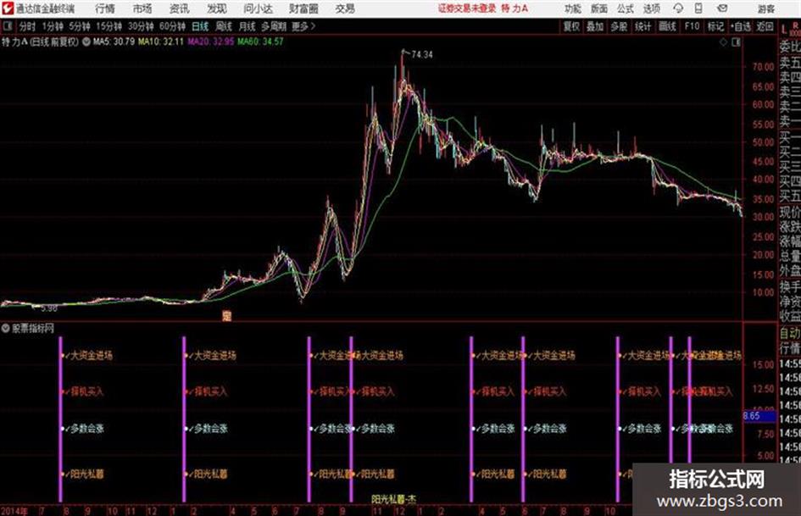
Task: Open the 财富圈 menu
Action: [x=303, y=8]
